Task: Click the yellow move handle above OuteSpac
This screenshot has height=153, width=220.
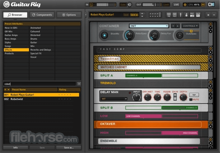Action: 191,31
